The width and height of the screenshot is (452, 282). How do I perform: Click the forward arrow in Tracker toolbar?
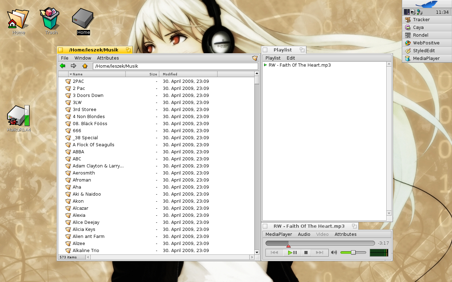pyautogui.click(x=73, y=66)
